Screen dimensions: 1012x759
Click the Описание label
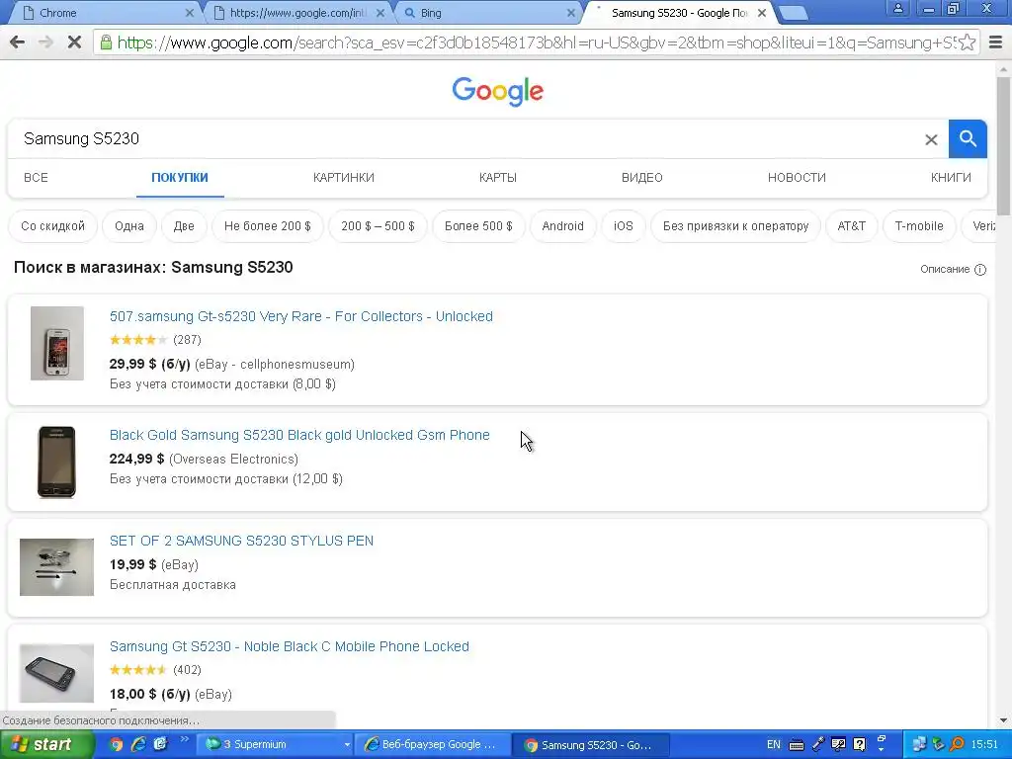[x=945, y=270]
